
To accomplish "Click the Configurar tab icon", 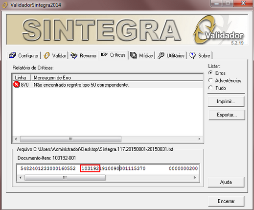I will [13, 55].
